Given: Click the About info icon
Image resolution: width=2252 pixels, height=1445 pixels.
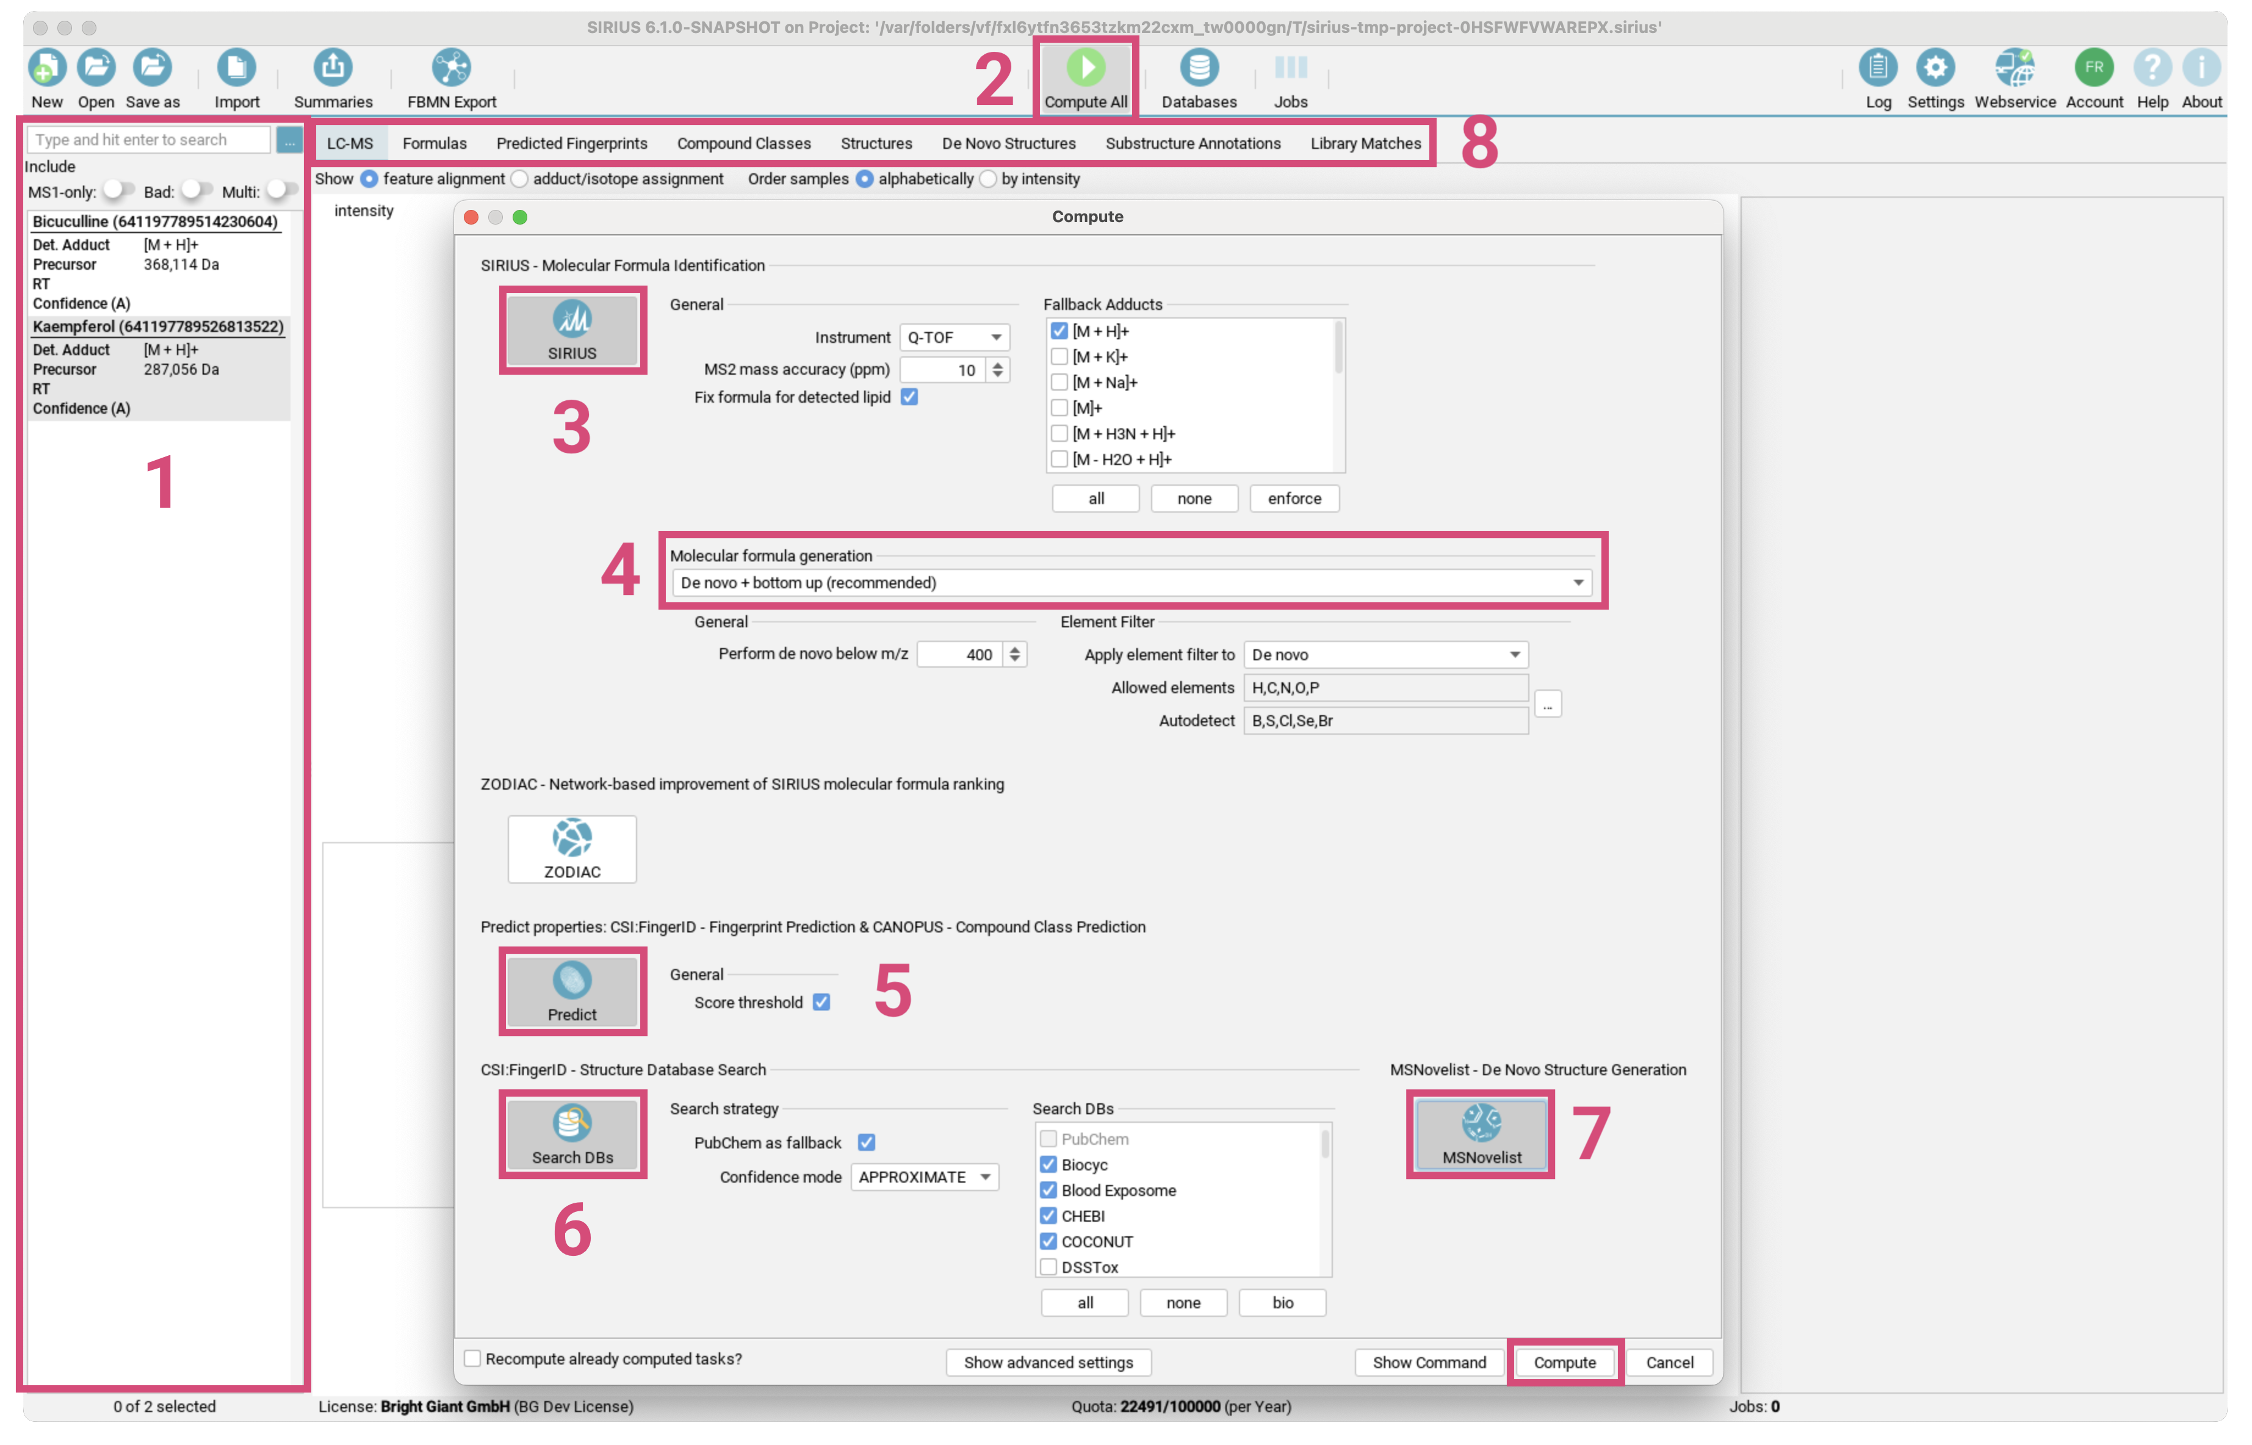Looking at the screenshot, I should (x=2201, y=68).
